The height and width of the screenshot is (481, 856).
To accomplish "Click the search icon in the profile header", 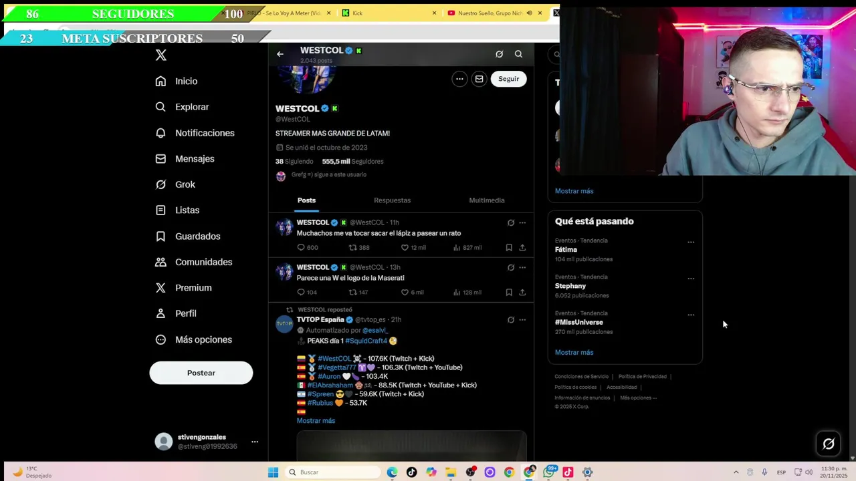I will click(518, 54).
